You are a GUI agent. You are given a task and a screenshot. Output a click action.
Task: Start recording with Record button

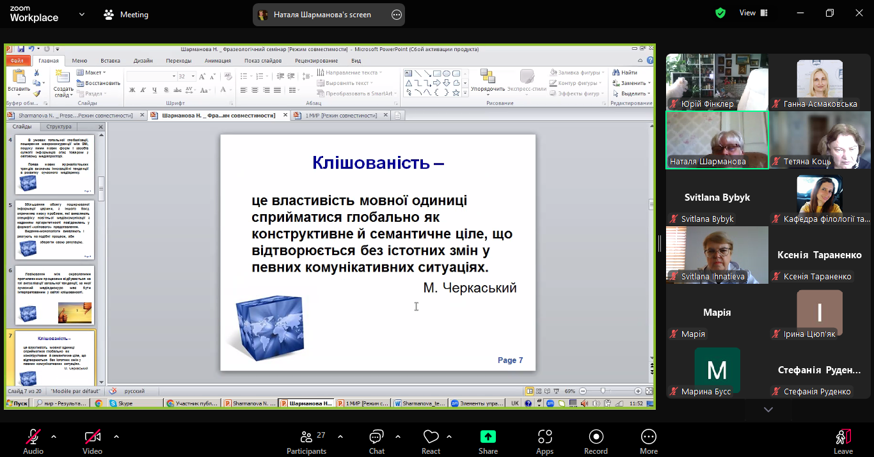click(596, 441)
